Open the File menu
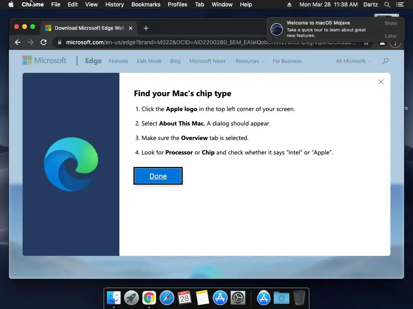 pos(56,4)
